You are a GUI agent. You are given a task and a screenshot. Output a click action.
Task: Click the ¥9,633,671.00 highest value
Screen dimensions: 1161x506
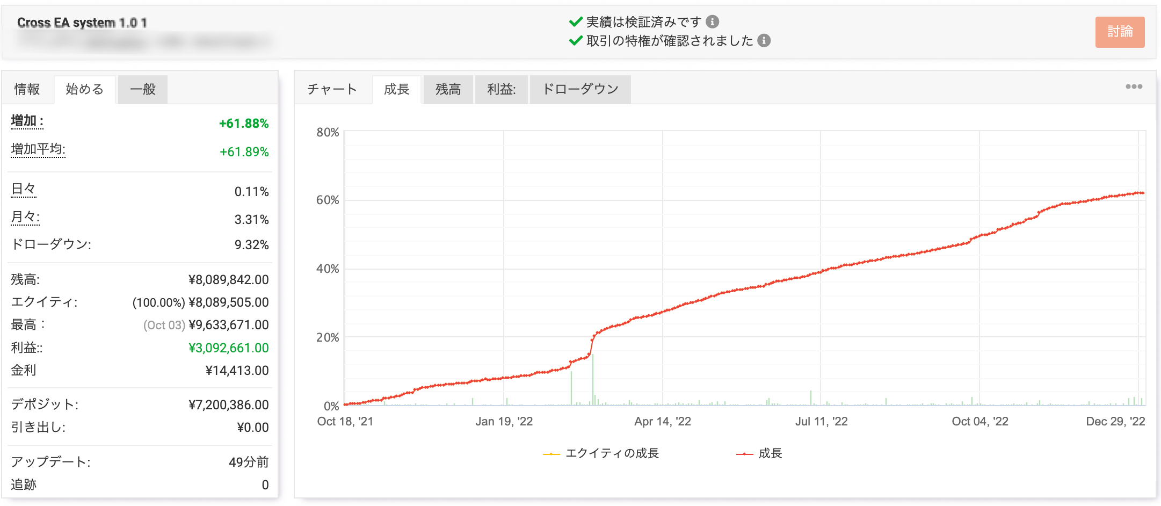(x=229, y=325)
